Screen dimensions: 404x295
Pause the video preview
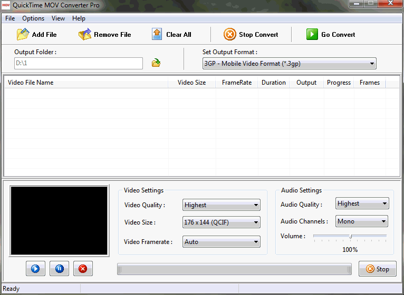[59, 269]
